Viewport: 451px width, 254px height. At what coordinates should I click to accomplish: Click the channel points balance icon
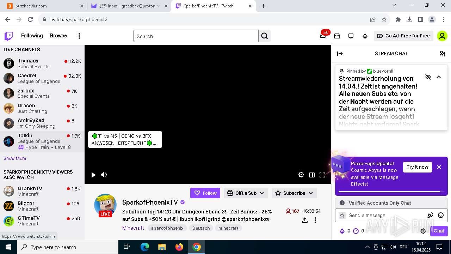[x=356, y=231]
